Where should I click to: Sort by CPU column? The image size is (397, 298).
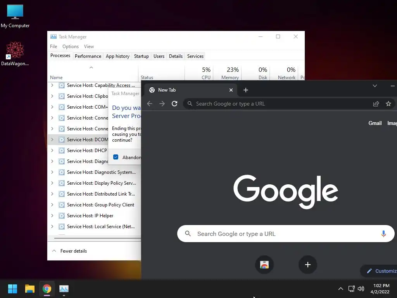point(199,73)
